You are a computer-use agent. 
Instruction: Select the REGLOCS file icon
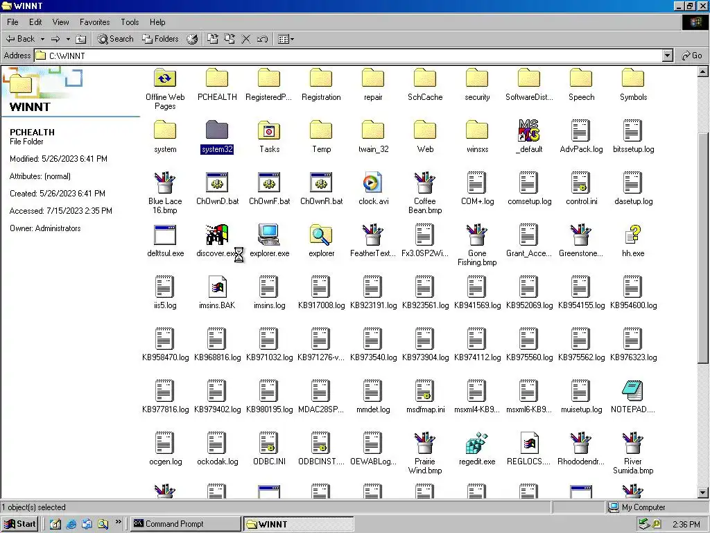[x=529, y=443]
